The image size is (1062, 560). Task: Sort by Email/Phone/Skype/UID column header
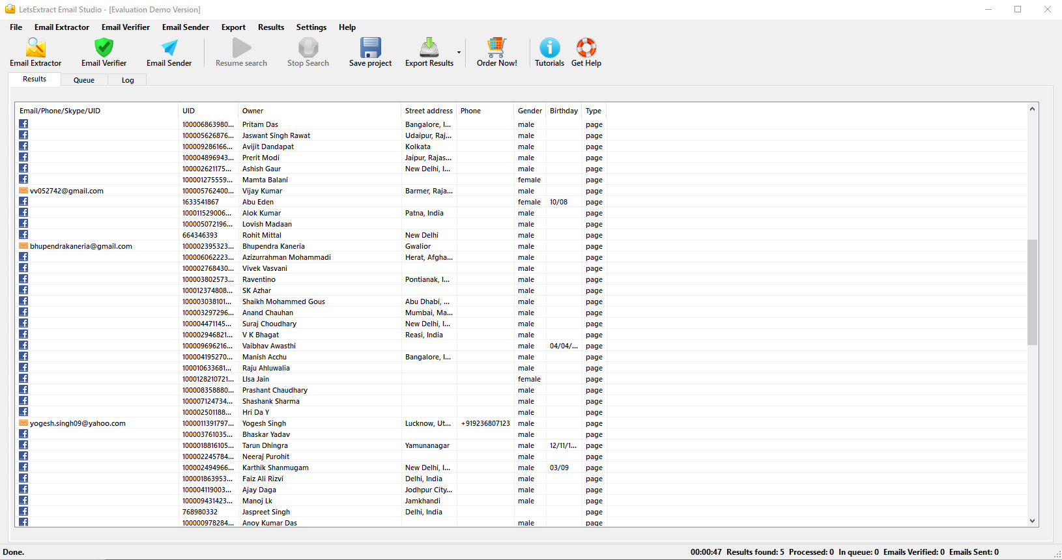pyautogui.click(x=96, y=111)
